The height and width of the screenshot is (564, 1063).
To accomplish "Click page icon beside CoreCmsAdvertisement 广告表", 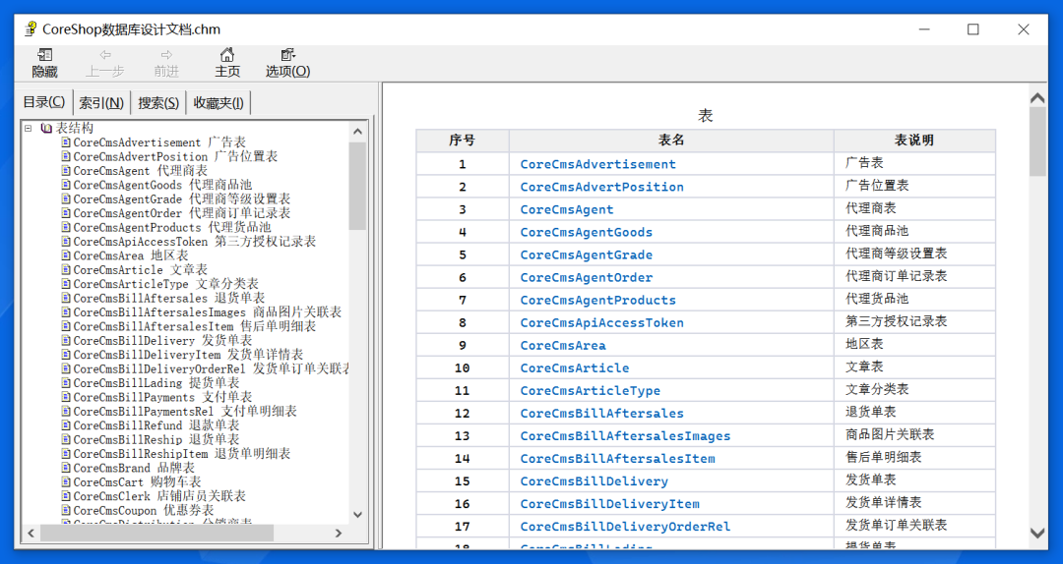I will [x=67, y=142].
